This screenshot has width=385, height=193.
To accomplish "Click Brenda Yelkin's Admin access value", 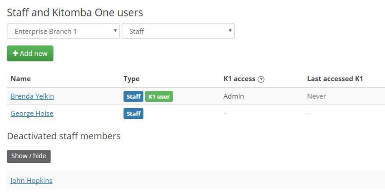I will coord(234,96).
